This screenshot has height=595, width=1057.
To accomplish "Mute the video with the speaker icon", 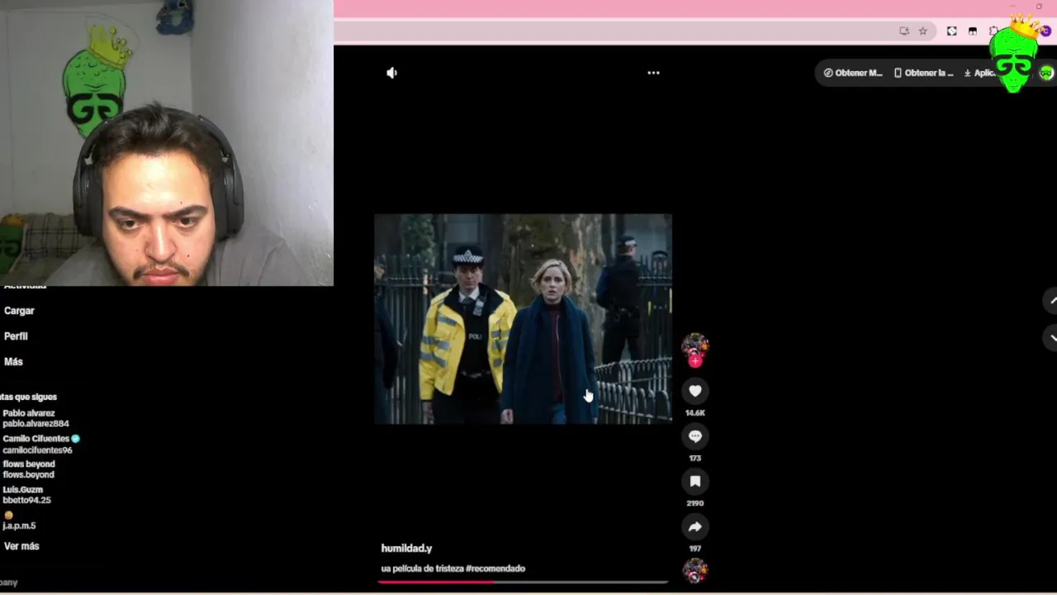I will [x=391, y=73].
